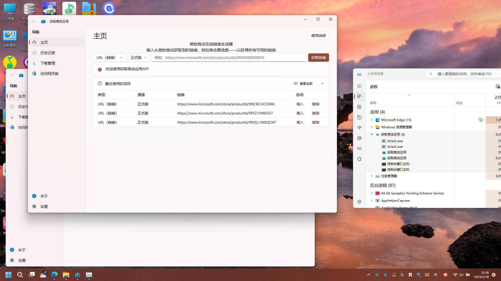Open startup apps icon in Task Manager
This screenshot has width=501, height=281.
[359, 128]
